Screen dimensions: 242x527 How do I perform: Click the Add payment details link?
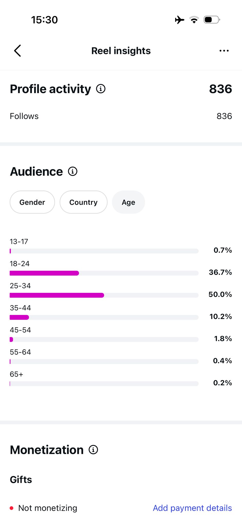192,508
